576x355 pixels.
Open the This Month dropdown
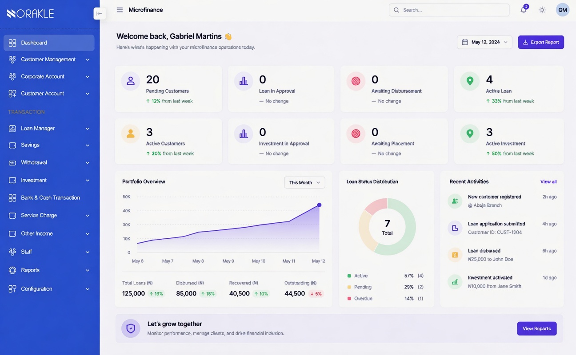304,182
